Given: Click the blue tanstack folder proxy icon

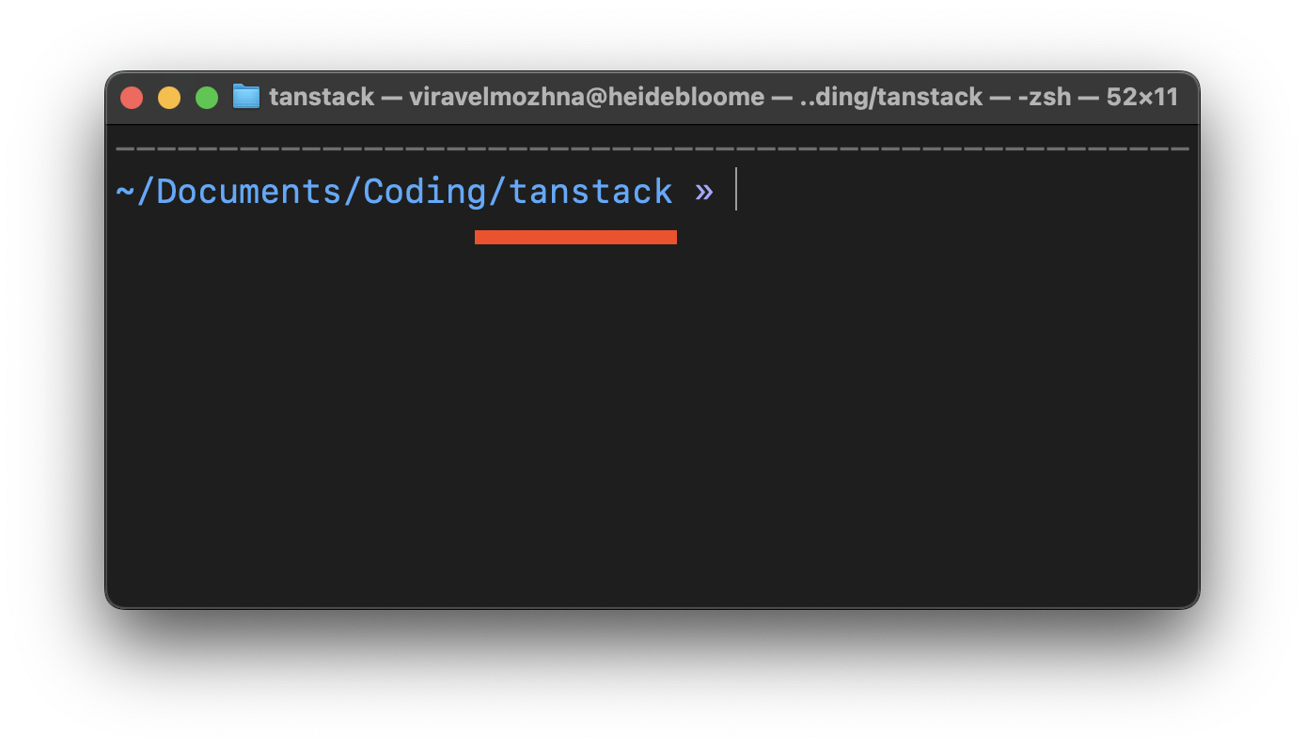Looking at the screenshot, I should [245, 96].
